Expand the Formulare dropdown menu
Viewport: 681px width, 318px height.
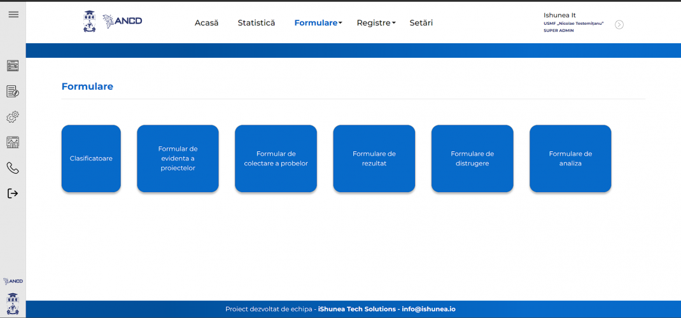(318, 23)
